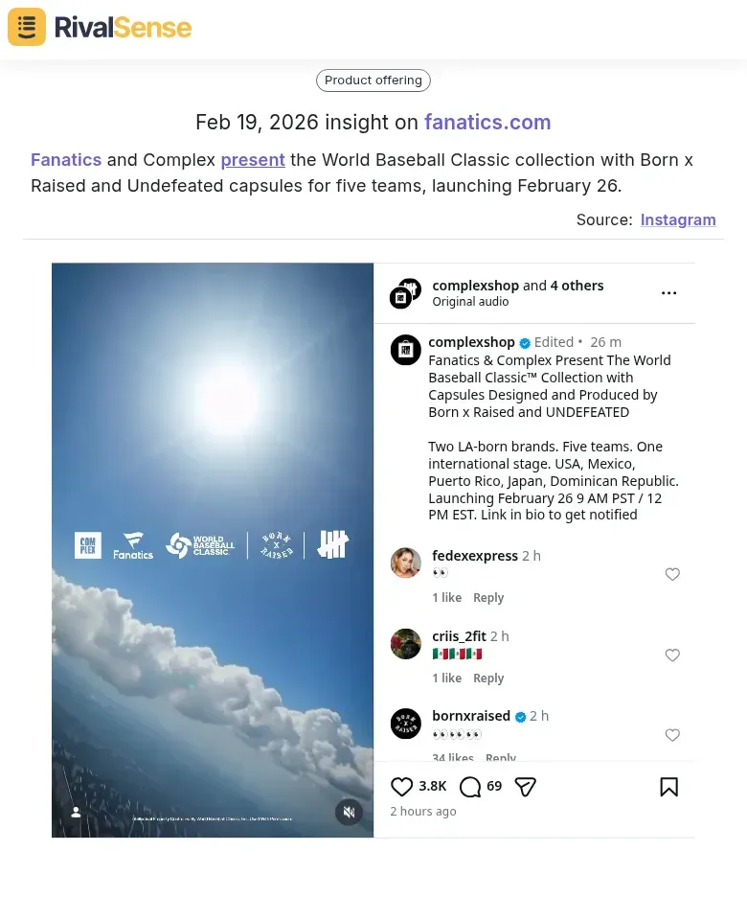Unmute the video with the speaker icon
This screenshot has height=920, width=747.
coord(349,812)
